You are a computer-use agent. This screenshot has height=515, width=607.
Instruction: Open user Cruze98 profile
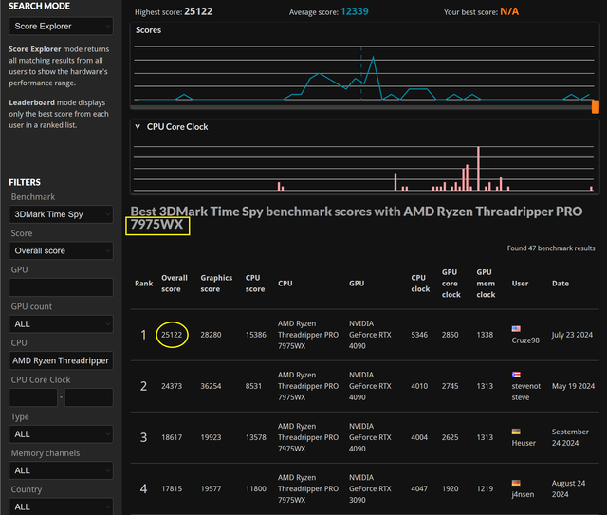525,340
